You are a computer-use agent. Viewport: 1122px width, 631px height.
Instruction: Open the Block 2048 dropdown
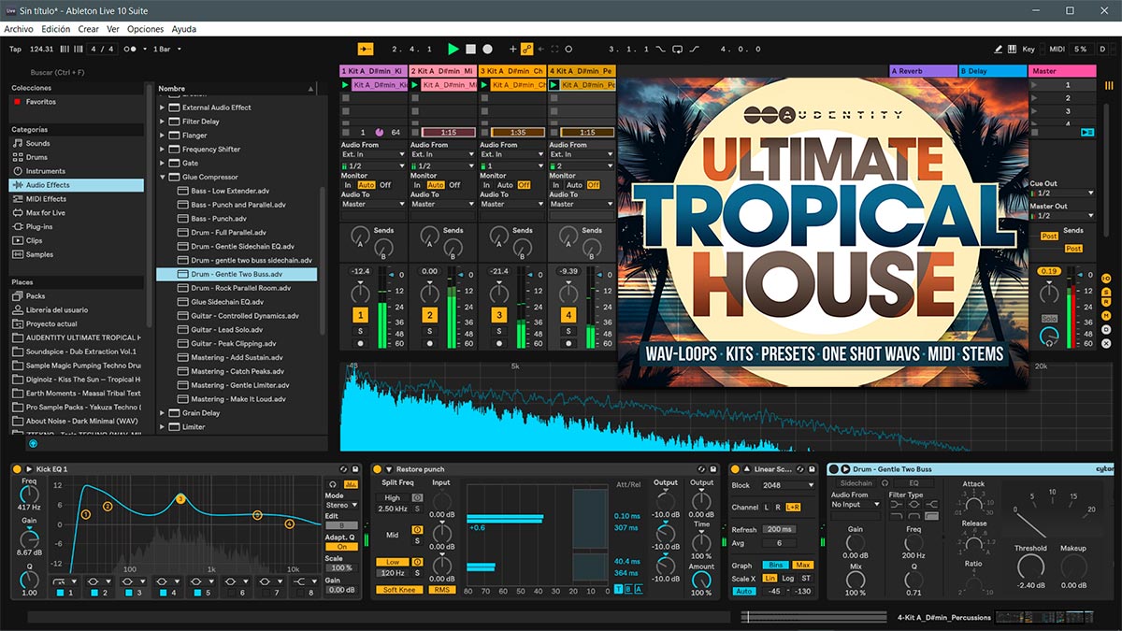[786, 486]
